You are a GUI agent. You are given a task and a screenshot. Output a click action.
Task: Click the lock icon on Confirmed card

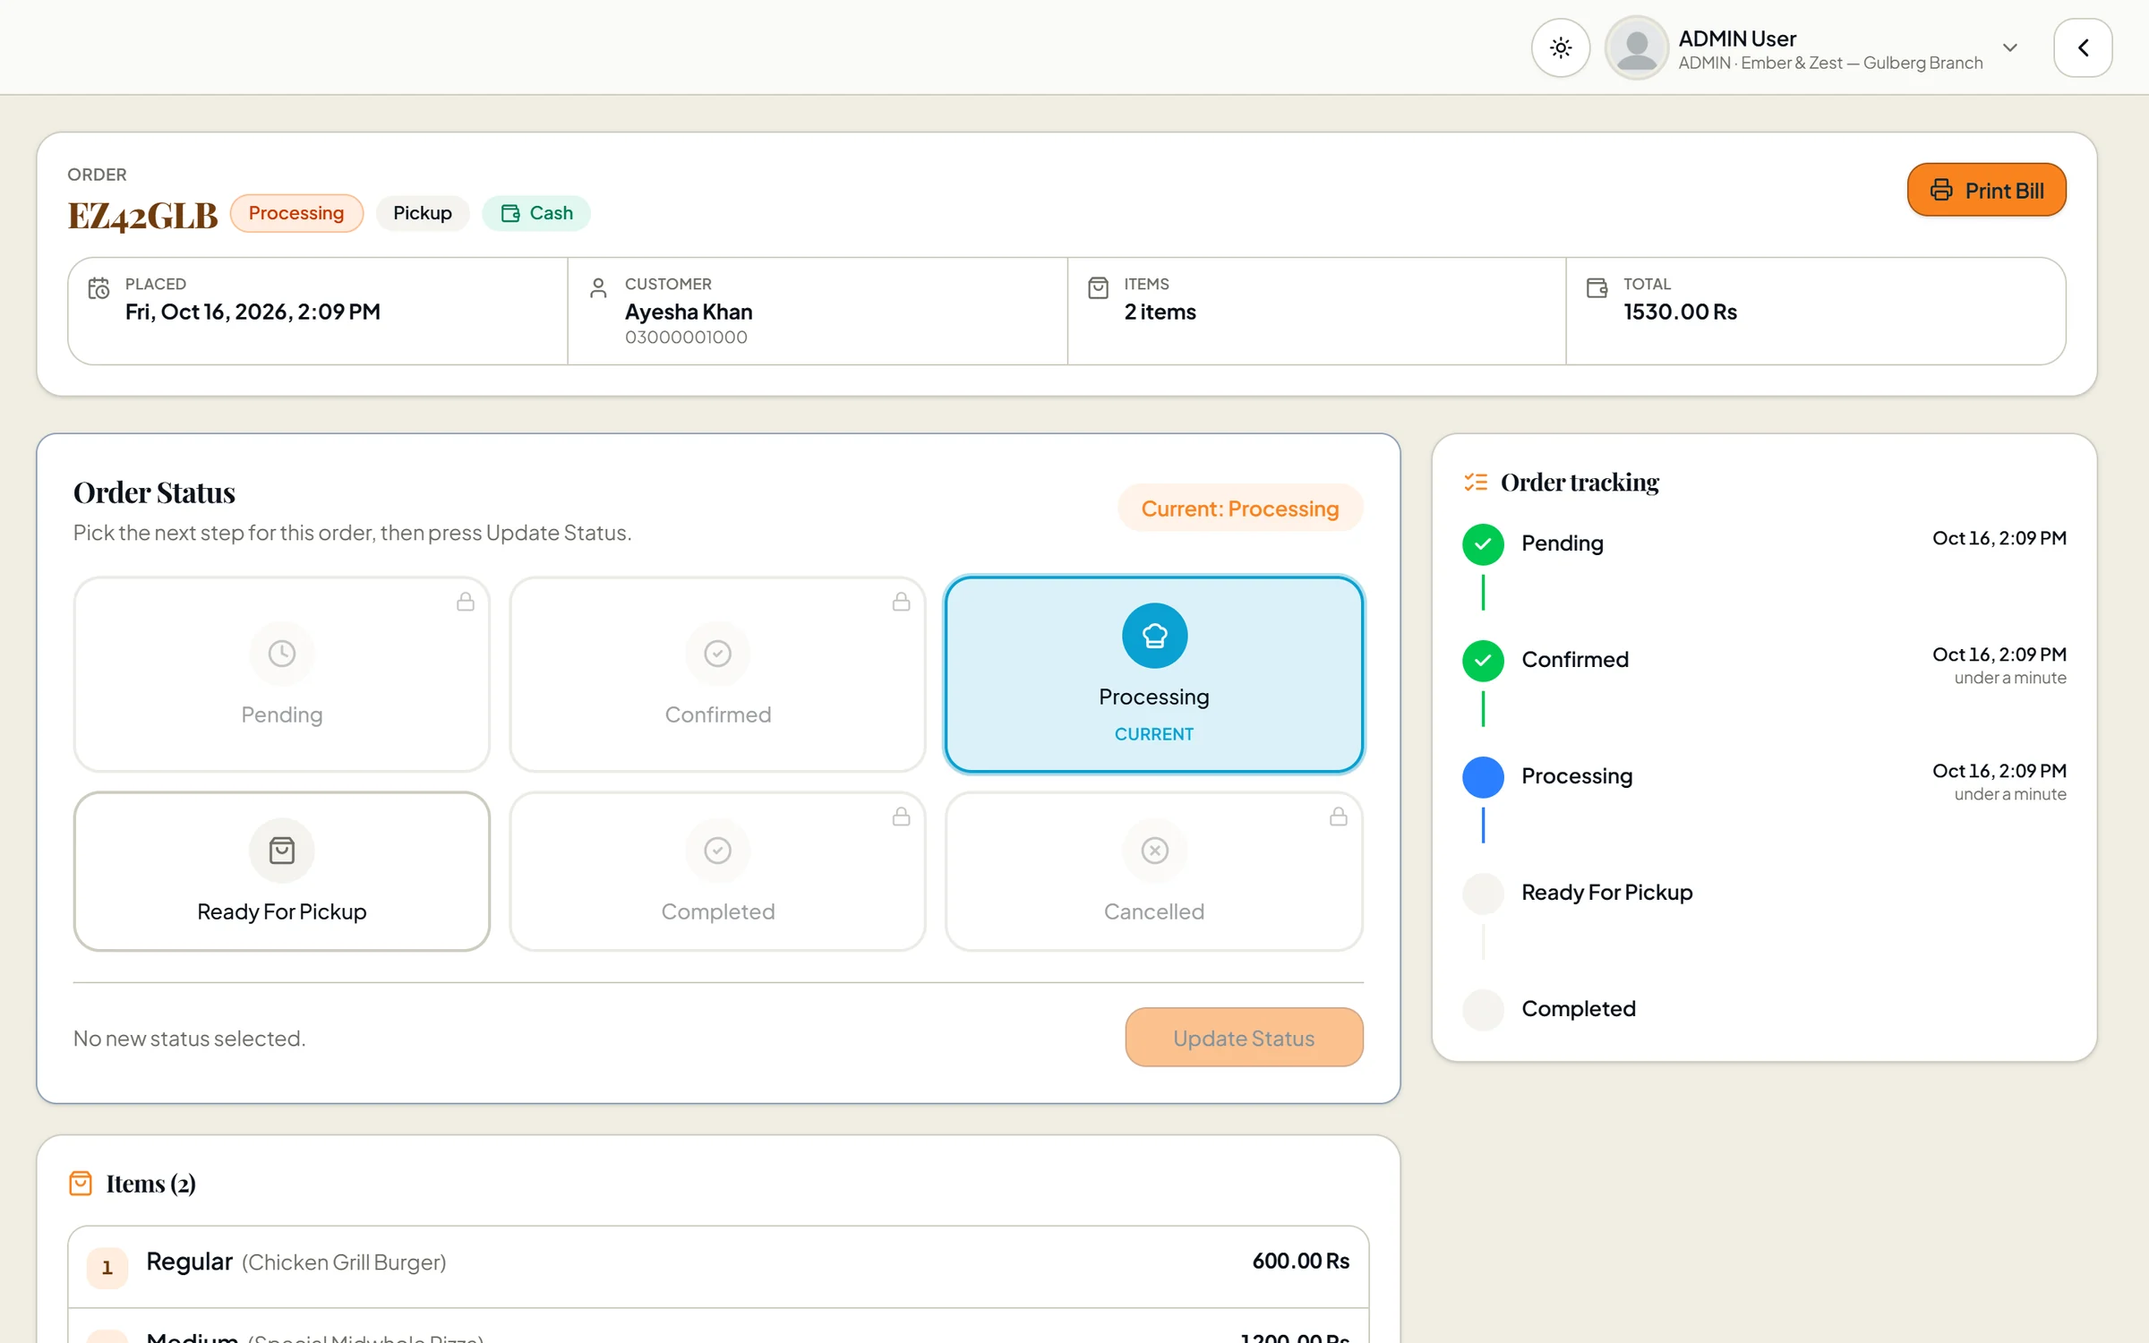click(902, 602)
